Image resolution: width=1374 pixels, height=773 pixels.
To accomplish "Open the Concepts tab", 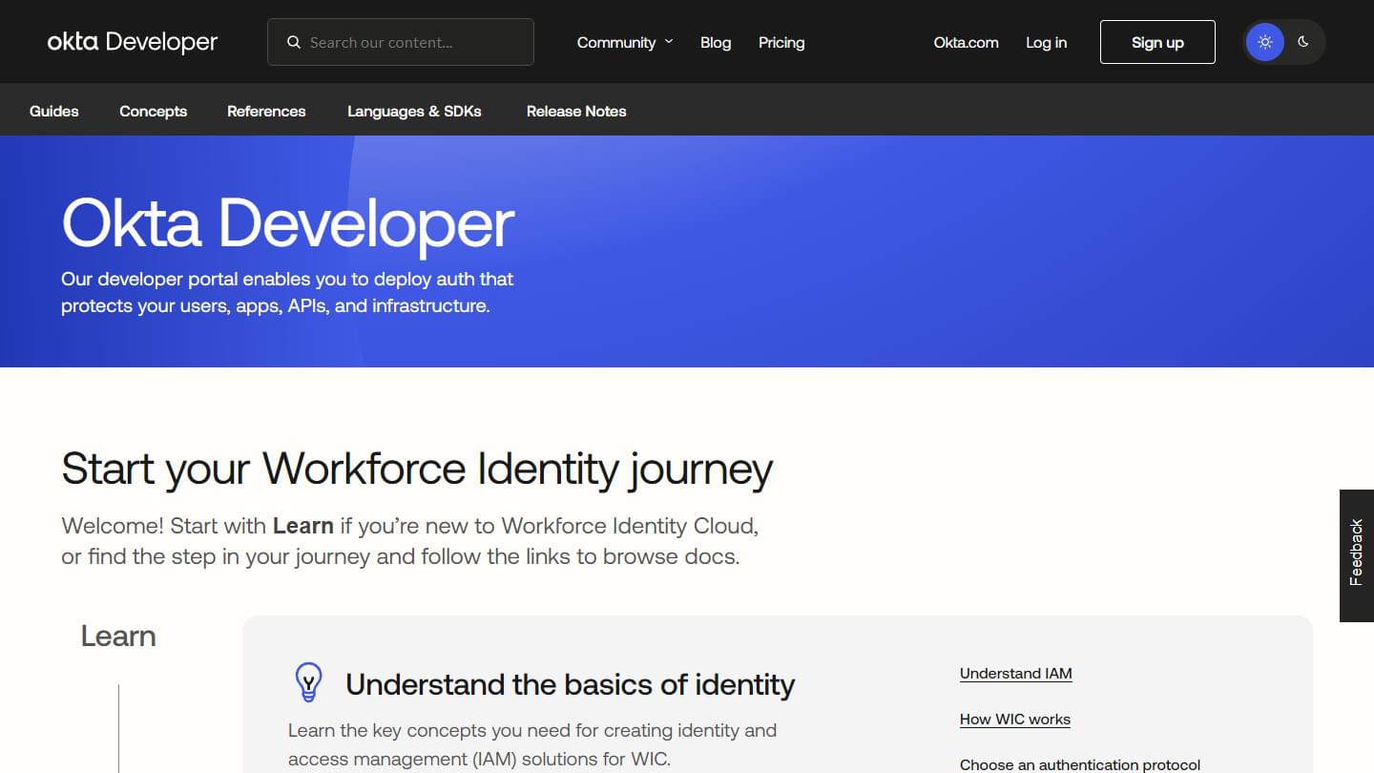I will click(x=154, y=111).
